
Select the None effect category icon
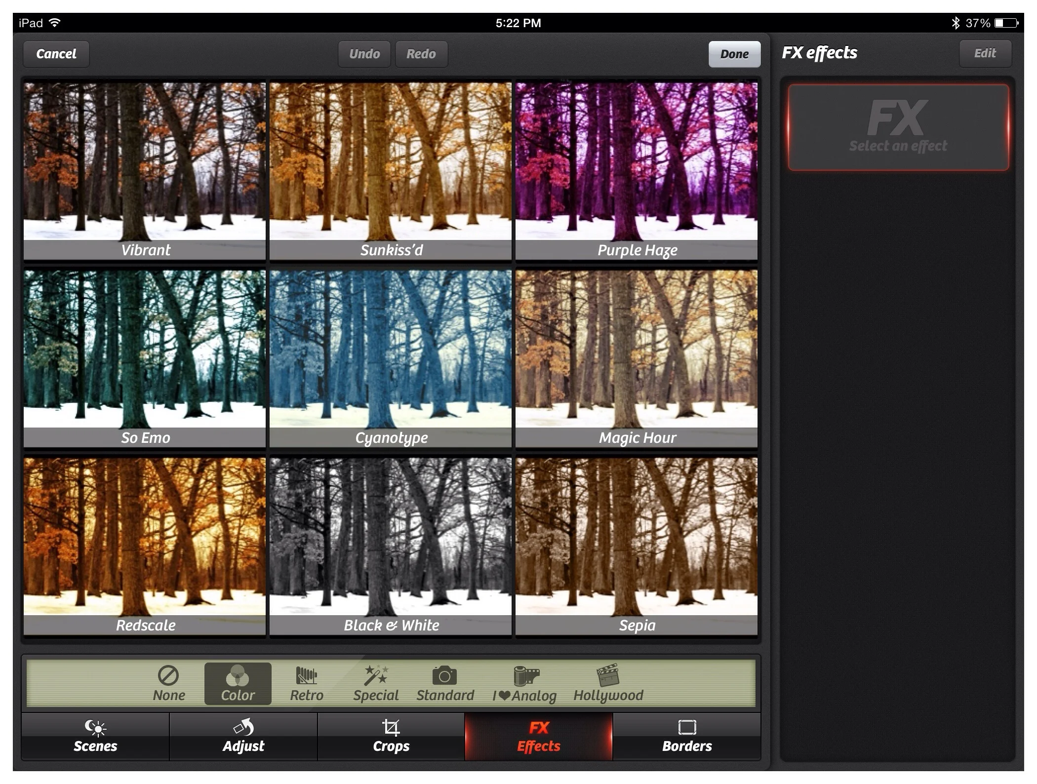(x=168, y=683)
